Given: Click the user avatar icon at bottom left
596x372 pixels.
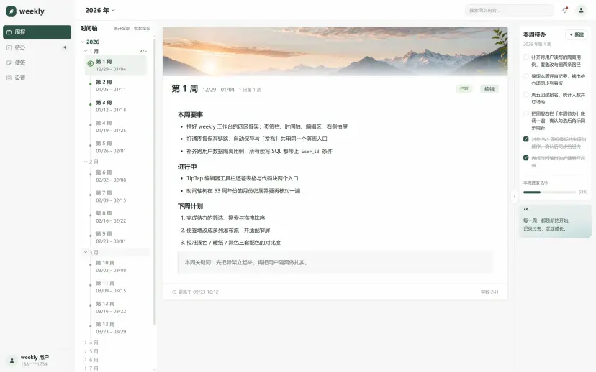Looking at the screenshot, I should (12, 361).
